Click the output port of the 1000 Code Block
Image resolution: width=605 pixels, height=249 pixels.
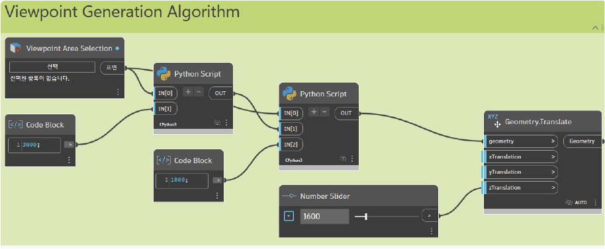[x=218, y=180]
